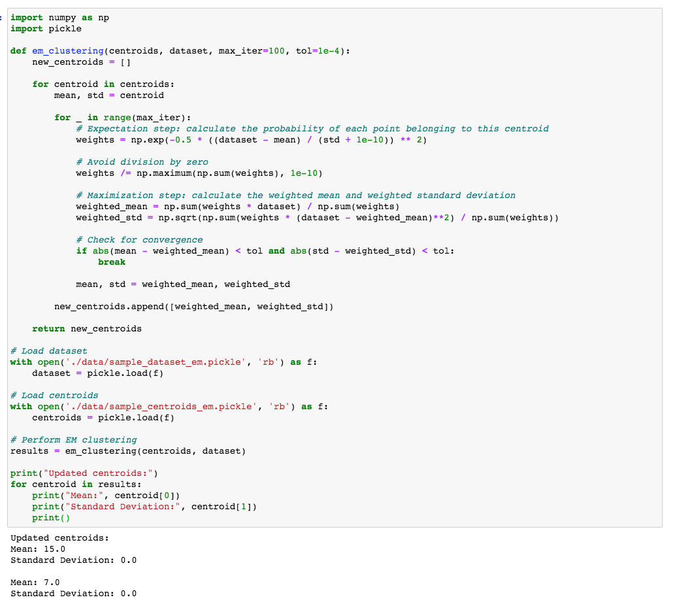Click the 'Mean: 15.0' output line
This screenshot has height=608, width=673.
[38, 550]
